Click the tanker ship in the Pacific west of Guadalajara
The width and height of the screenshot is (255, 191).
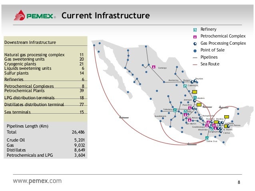124,117
